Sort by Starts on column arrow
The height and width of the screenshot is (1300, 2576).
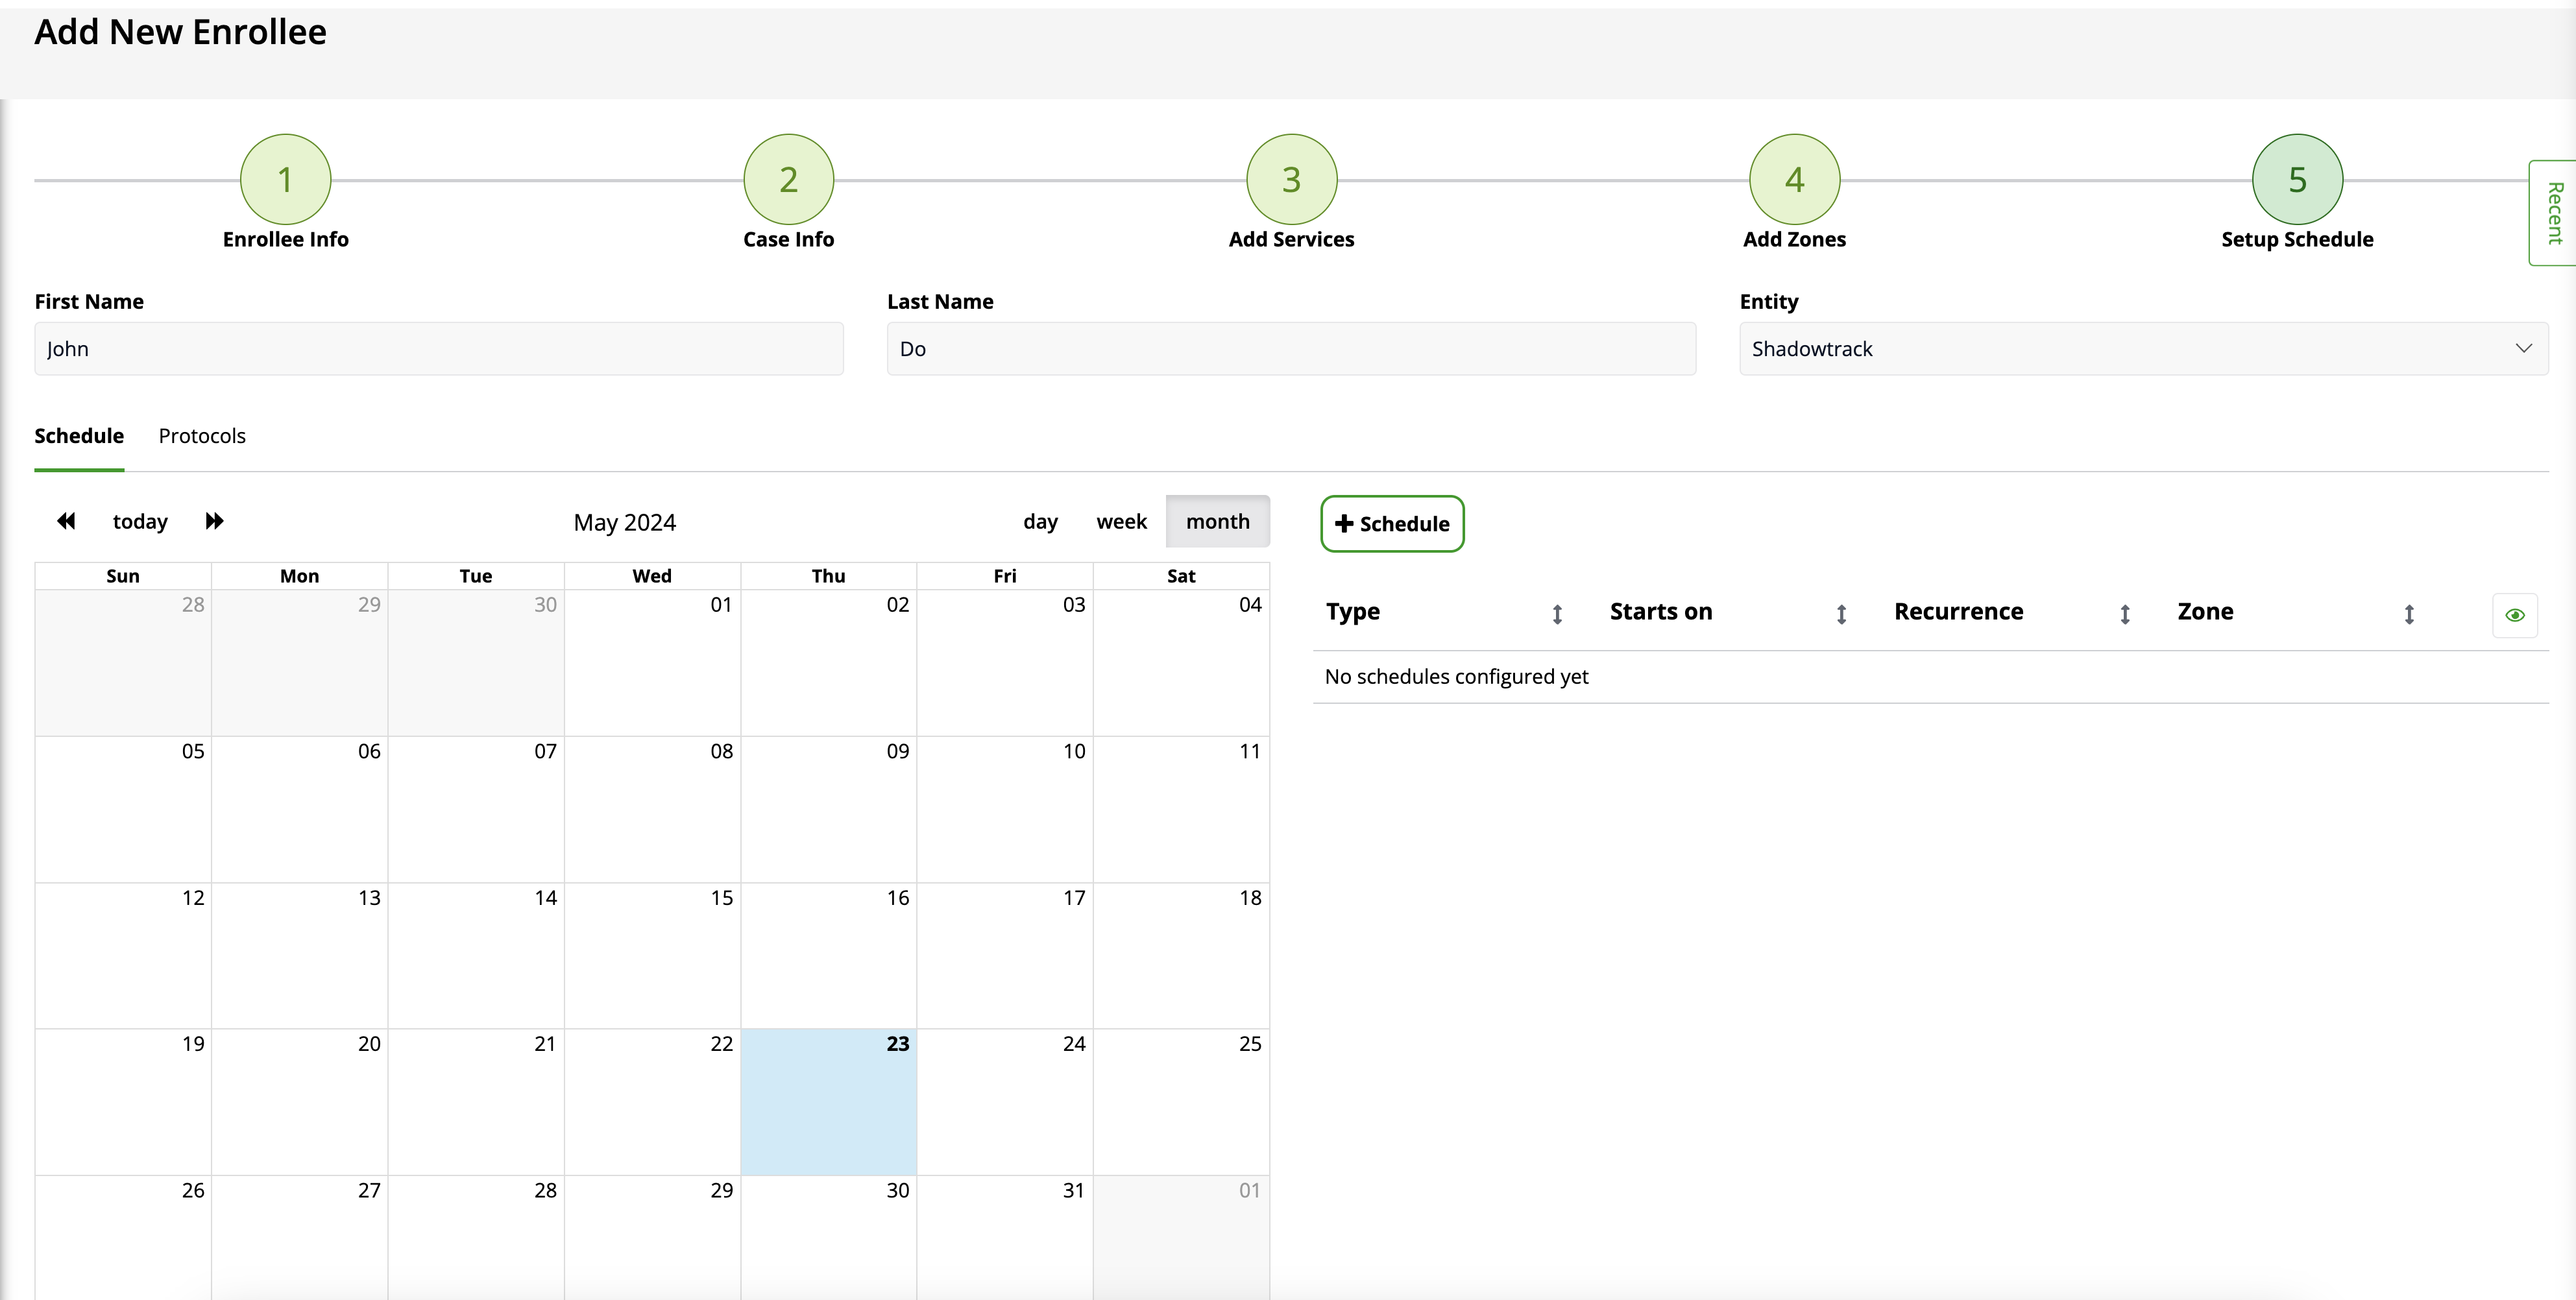pos(1841,614)
